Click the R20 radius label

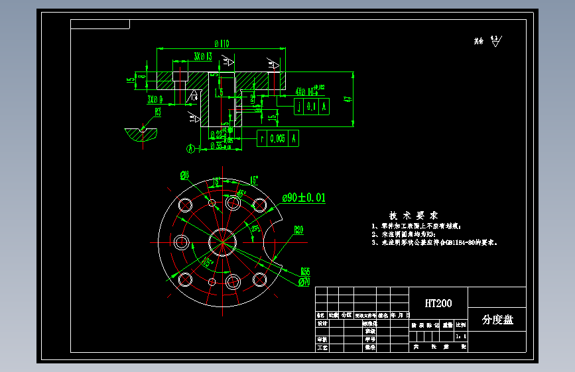click(x=299, y=230)
